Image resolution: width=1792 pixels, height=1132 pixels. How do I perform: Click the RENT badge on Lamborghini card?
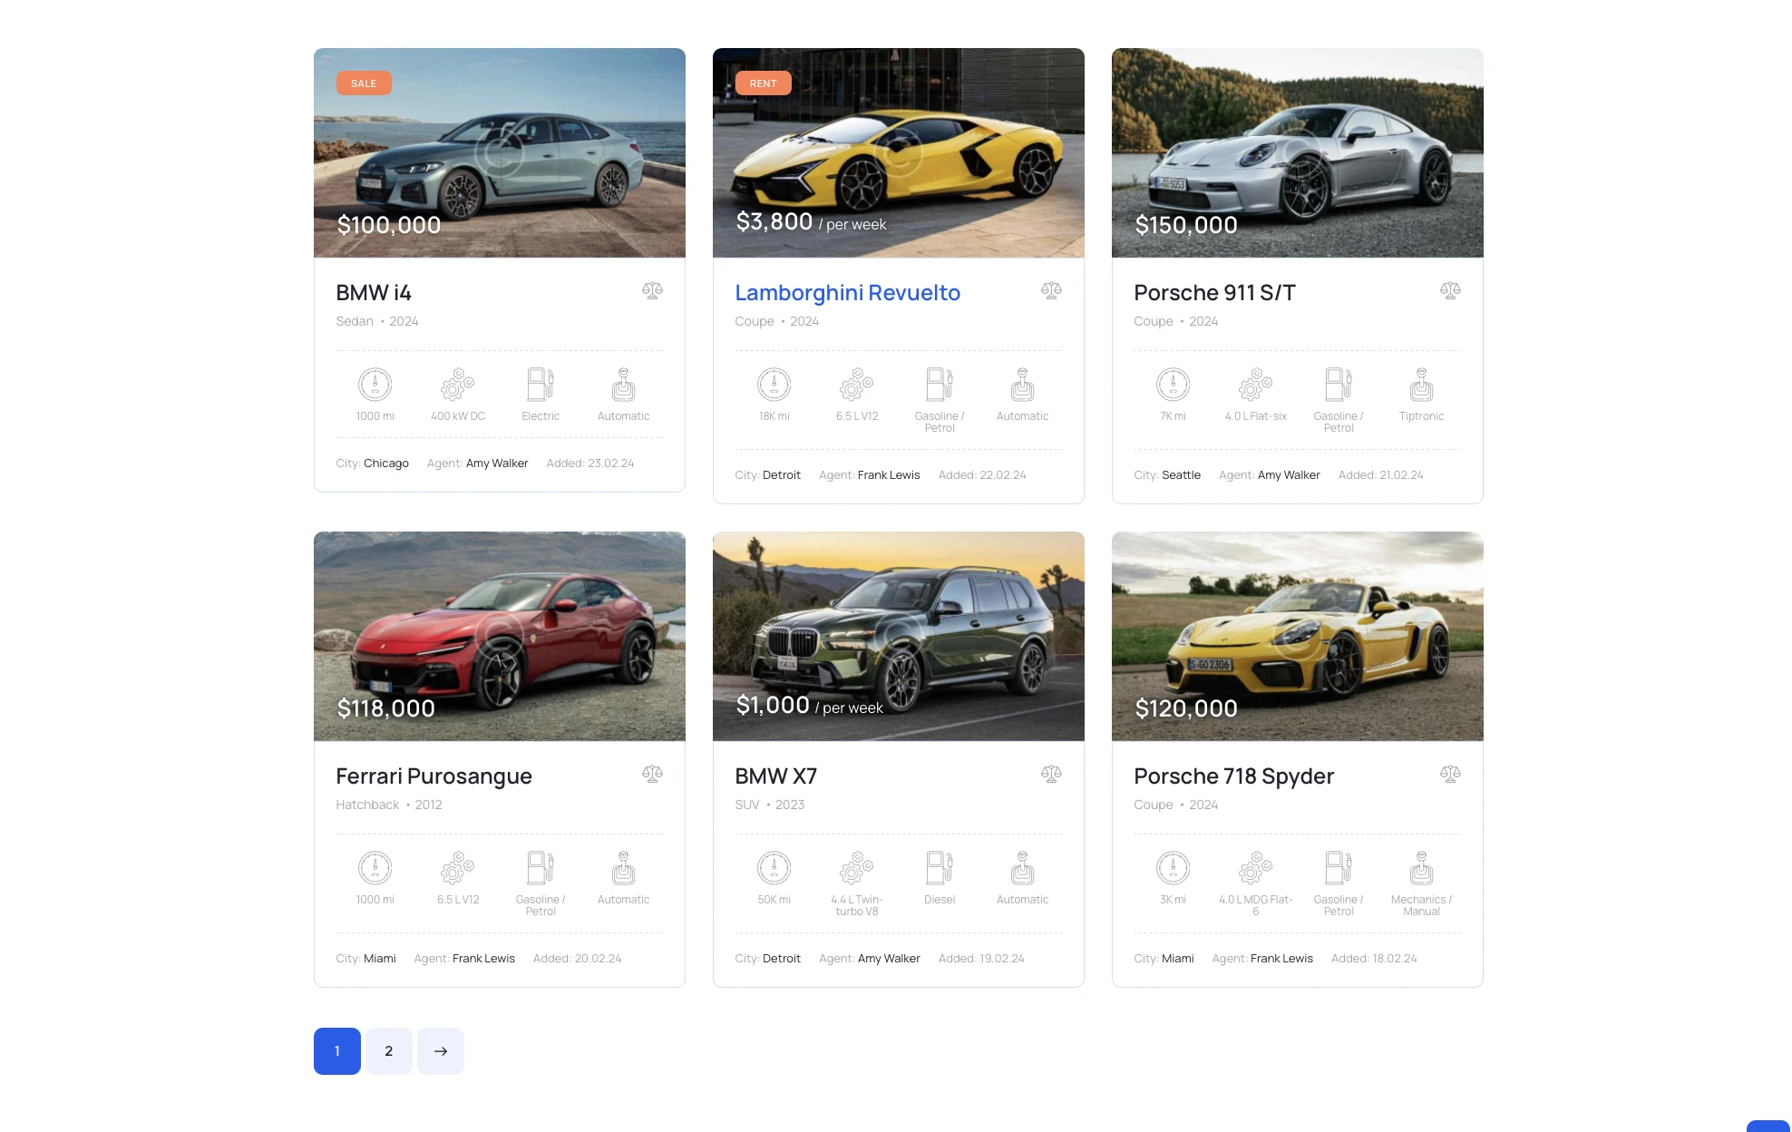(x=763, y=83)
